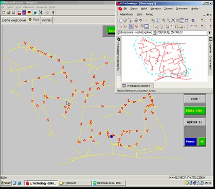This screenshot has height=189, width=215.
Task: Click the fit-all zoom extents icon
Action: [x=173, y=20]
